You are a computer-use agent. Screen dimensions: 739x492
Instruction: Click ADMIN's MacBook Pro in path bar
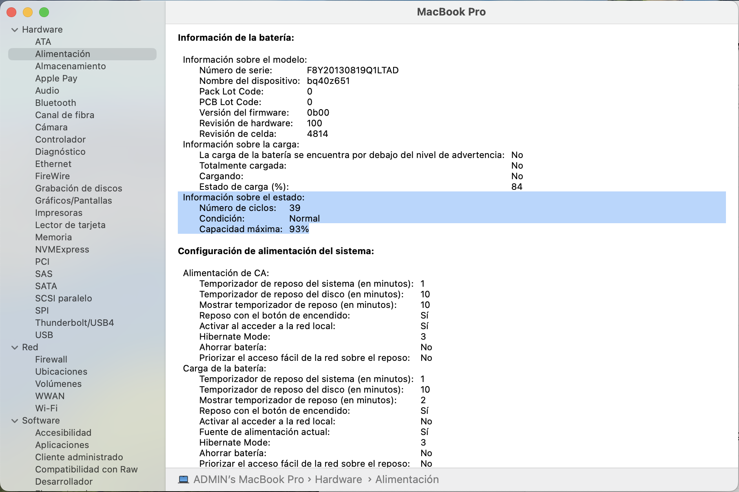248,479
